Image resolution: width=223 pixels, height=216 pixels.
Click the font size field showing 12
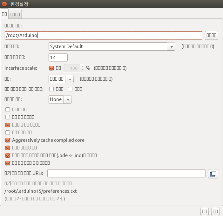pyautogui.click(x=58, y=57)
